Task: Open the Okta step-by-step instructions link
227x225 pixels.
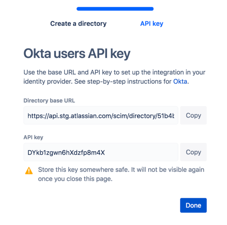Action: (180, 81)
